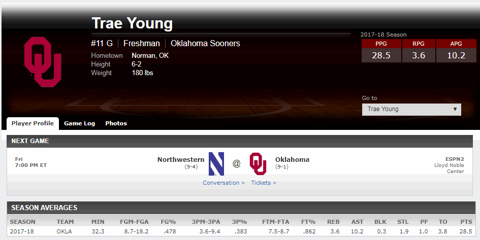Screen dimensions: 480x240
Task: Open the Conversation link
Action: tap(223, 183)
